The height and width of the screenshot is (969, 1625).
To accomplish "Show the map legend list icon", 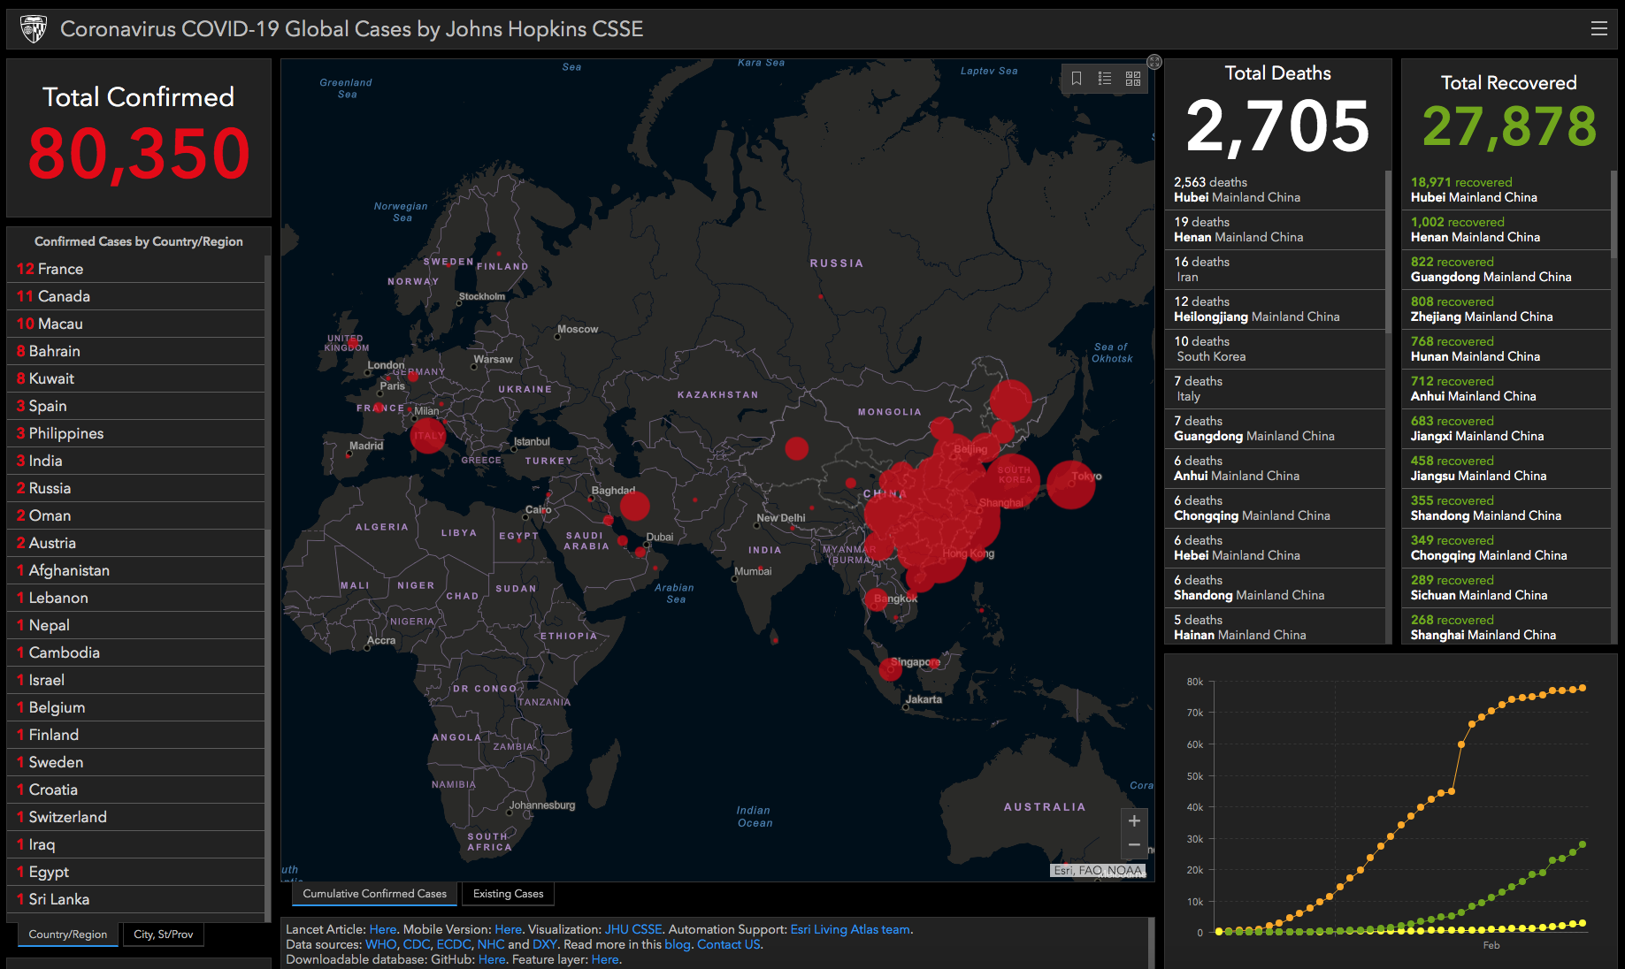I will coord(1105,79).
